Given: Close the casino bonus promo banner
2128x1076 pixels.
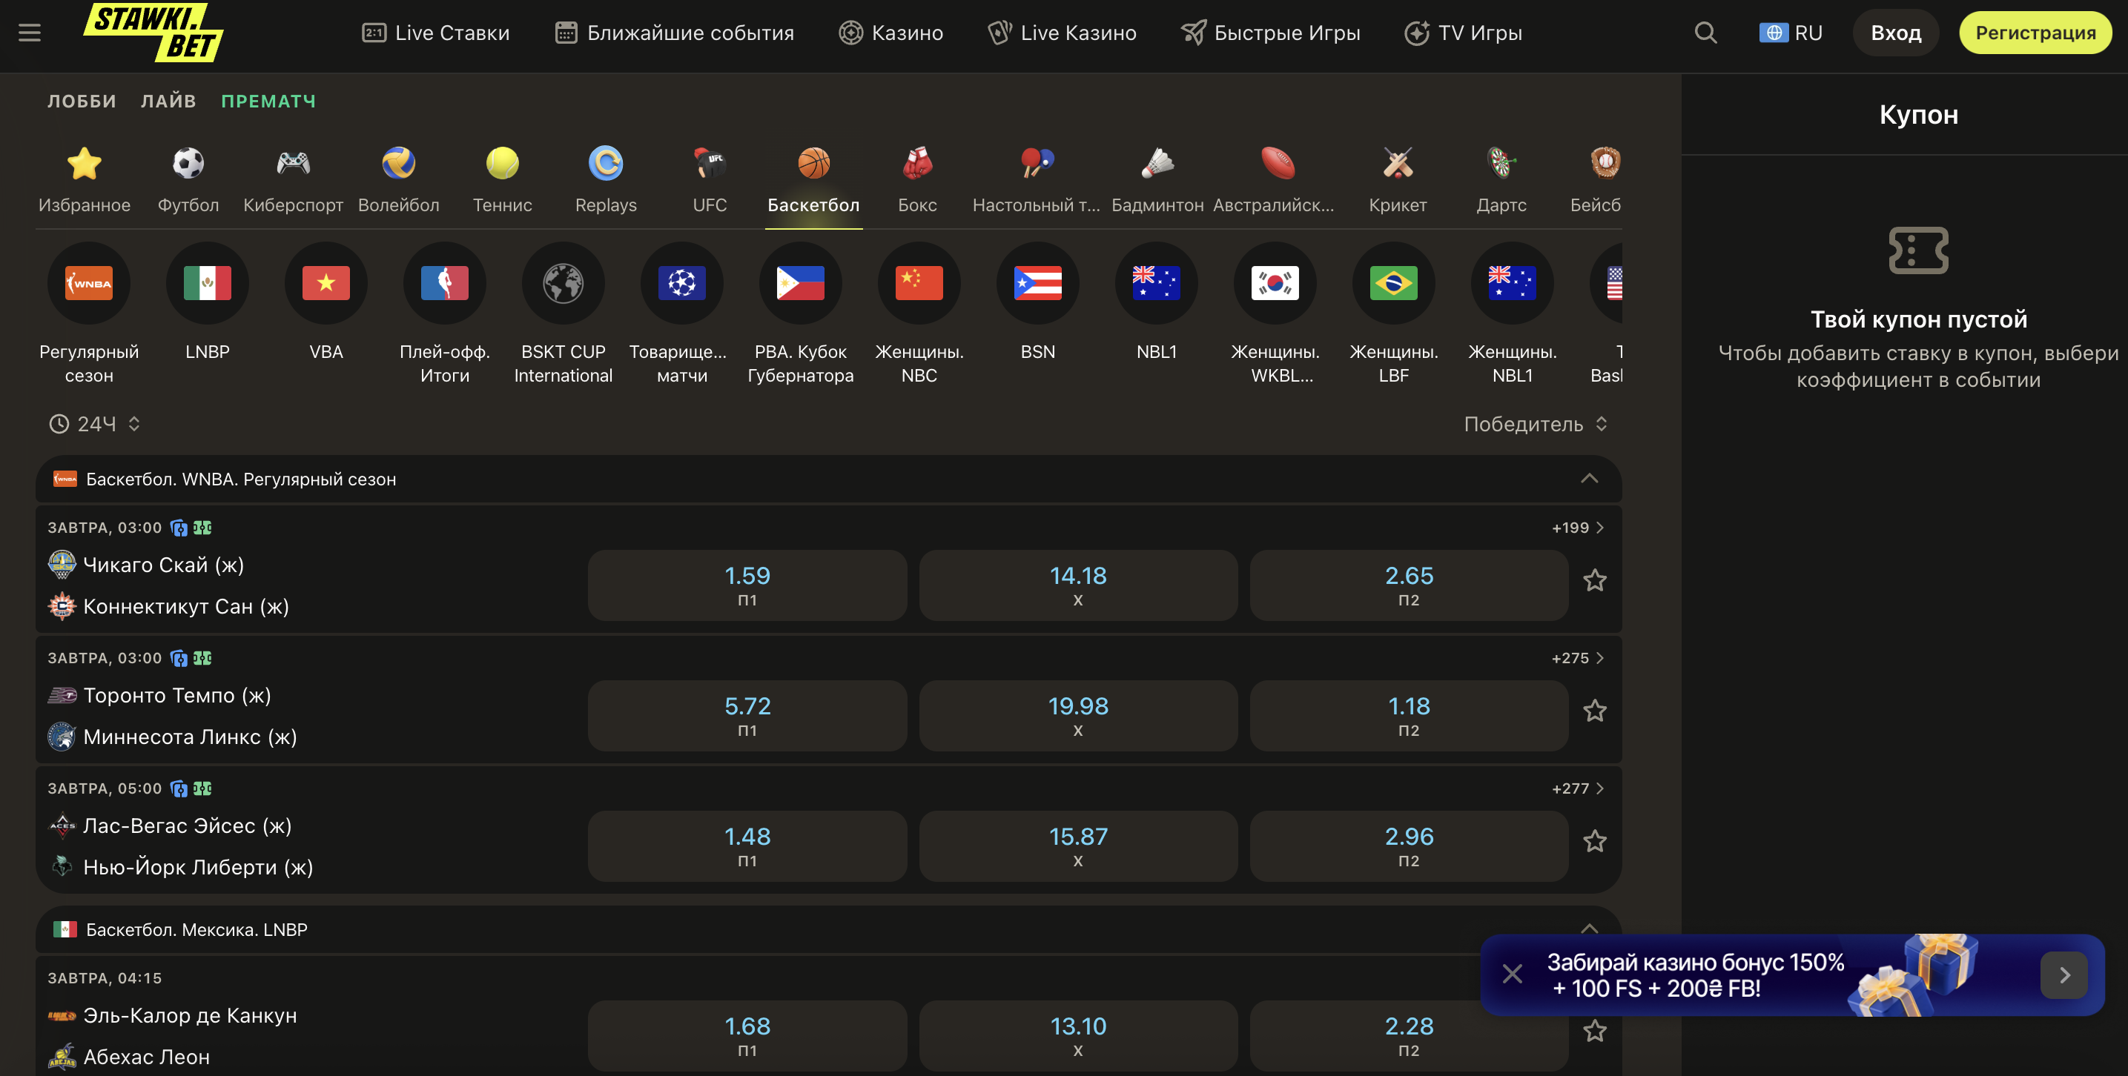Looking at the screenshot, I should point(1513,974).
